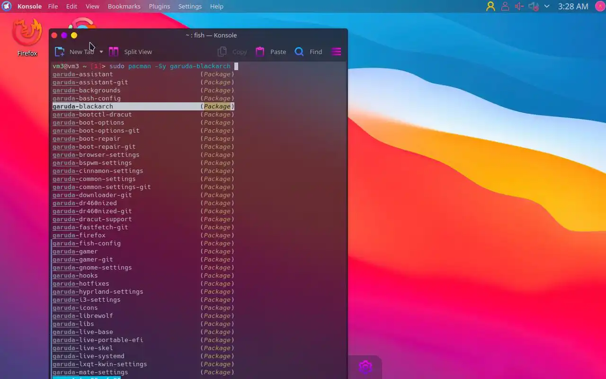
Task: Select the garuda-hotfixes completion
Action: click(143, 283)
